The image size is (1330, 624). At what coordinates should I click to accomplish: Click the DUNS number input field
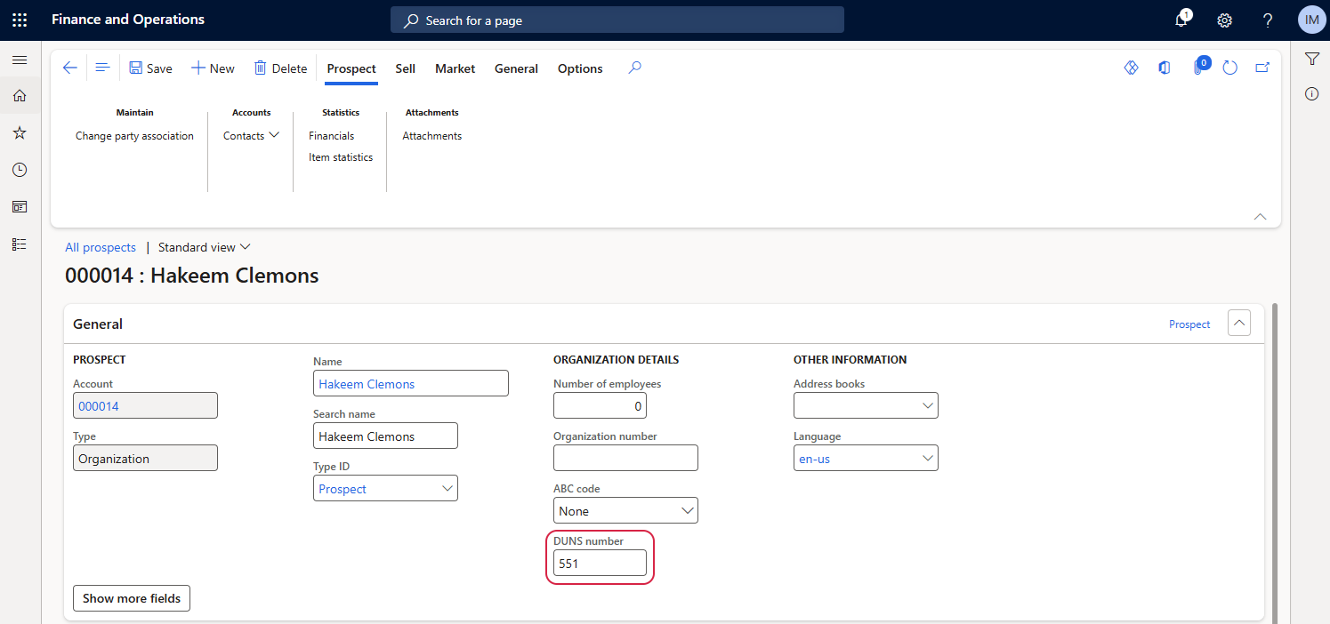pyautogui.click(x=600, y=563)
